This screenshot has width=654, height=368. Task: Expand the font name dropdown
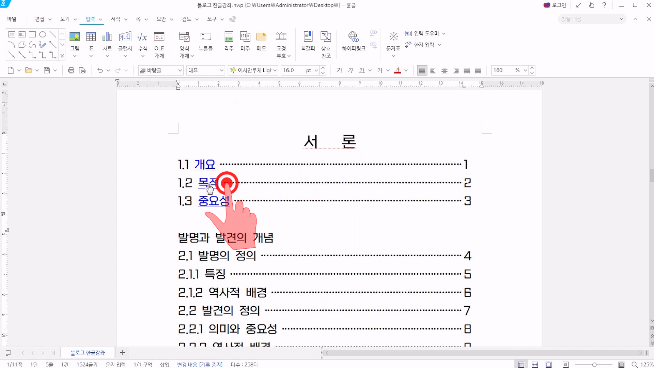point(275,71)
